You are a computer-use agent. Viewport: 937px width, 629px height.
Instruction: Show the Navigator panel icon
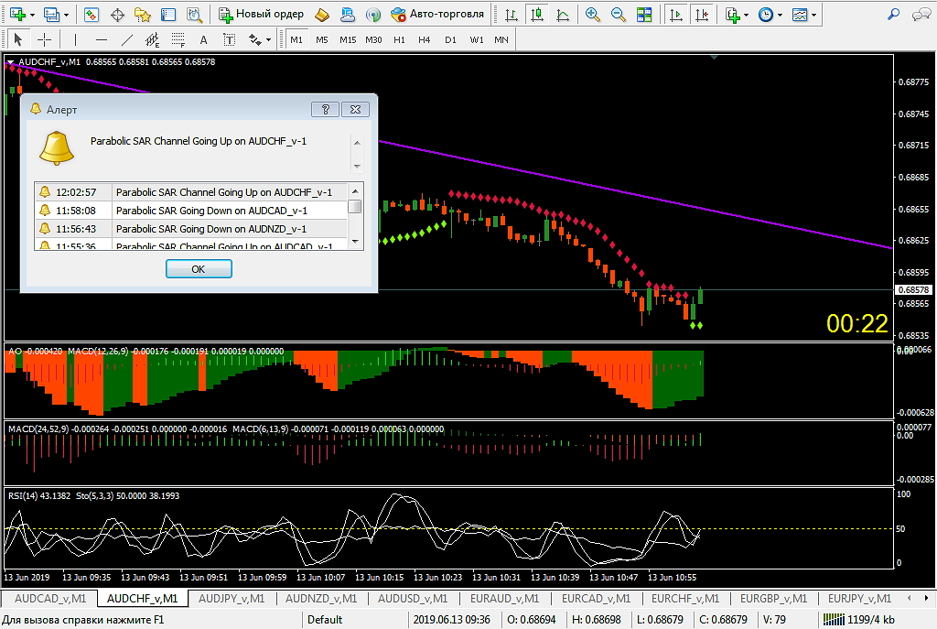(143, 15)
